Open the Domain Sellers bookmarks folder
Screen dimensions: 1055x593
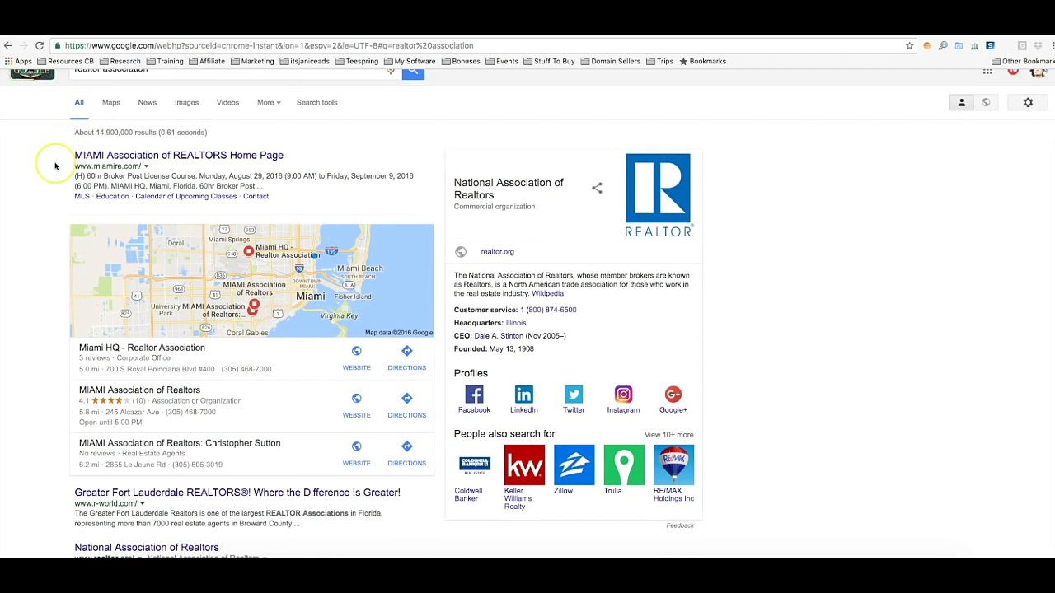(611, 62)
